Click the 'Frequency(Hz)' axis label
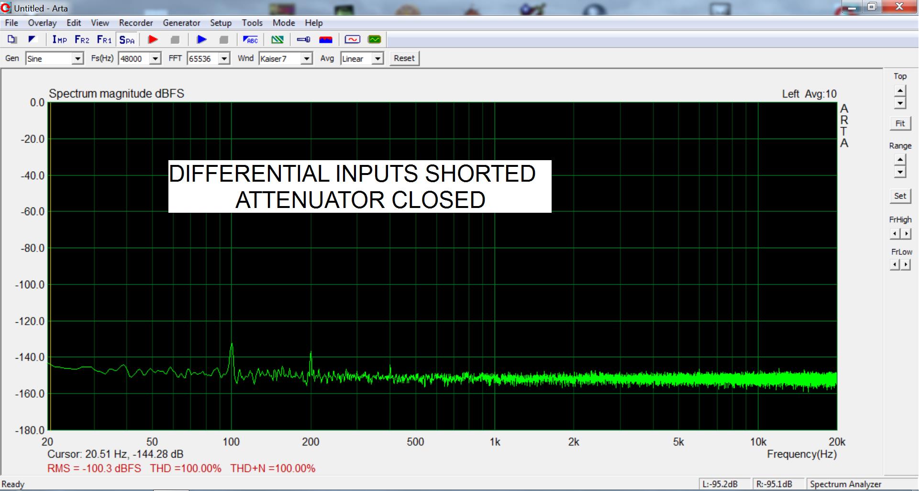This screenshot has width=920, height=491. (802, 454)
